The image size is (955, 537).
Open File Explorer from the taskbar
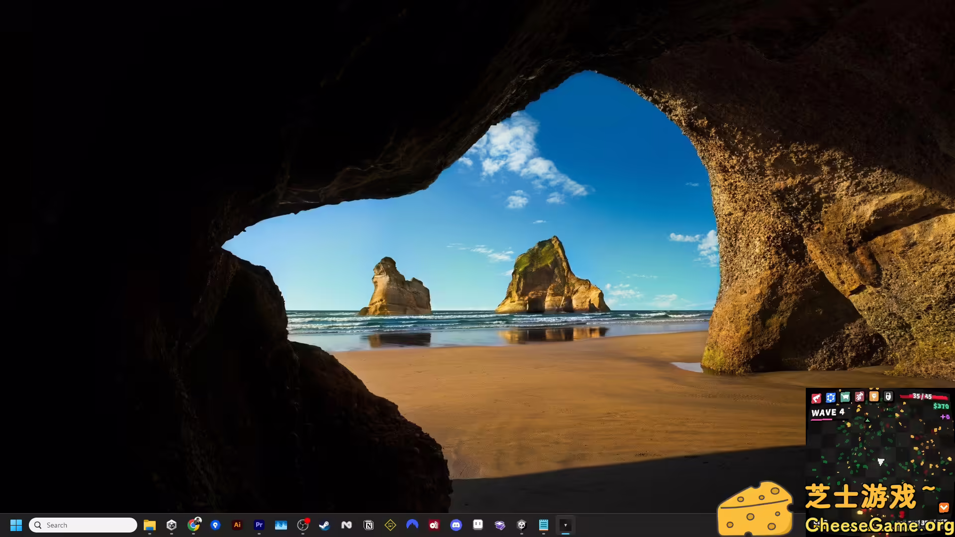(x=150, y=525)
